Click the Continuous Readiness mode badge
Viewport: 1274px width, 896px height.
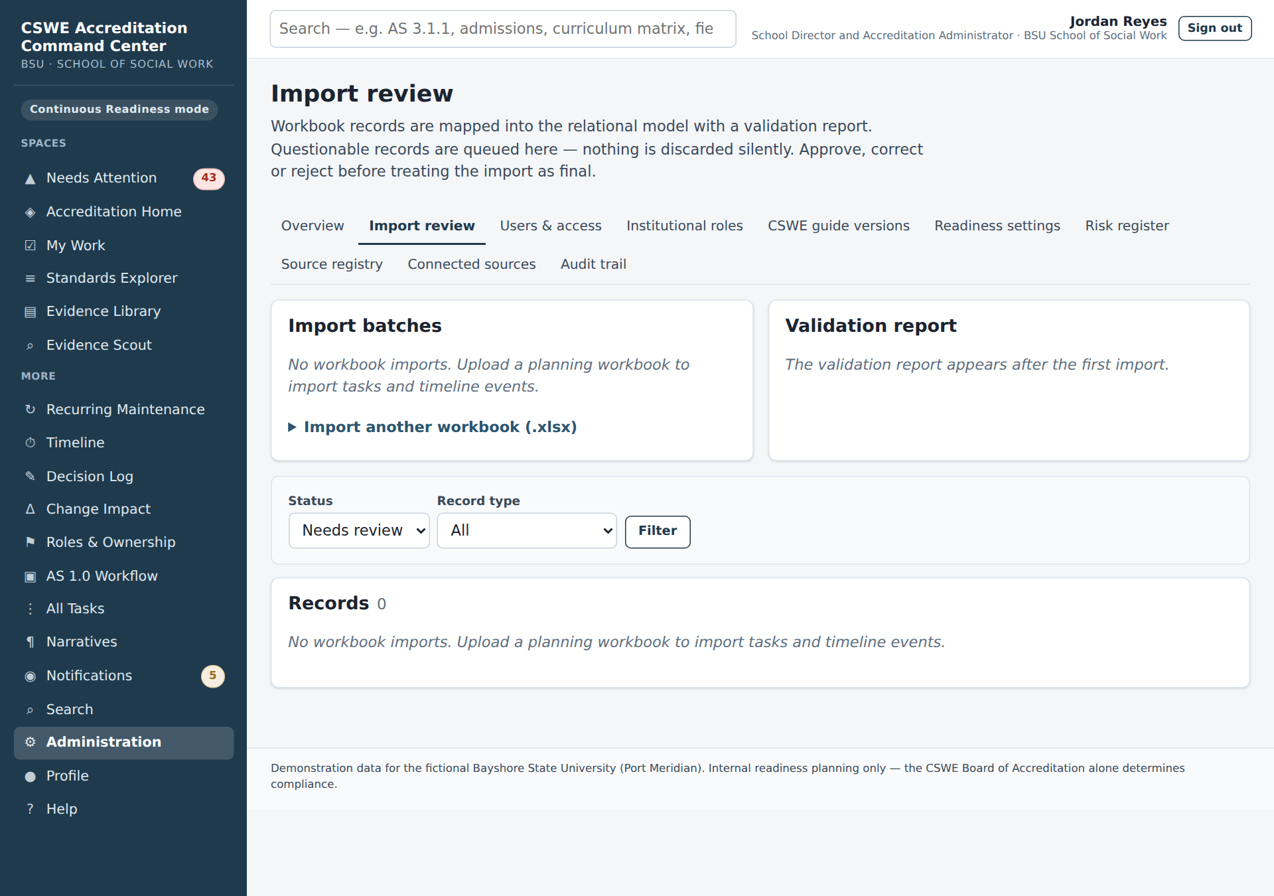pyautogui.click(x=119, y=110)
